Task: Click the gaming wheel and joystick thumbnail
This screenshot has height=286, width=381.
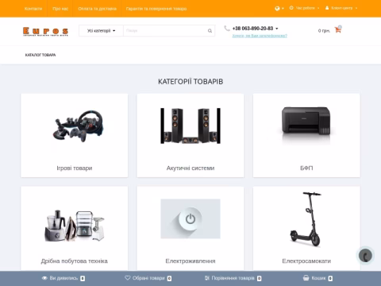Action: tap(78, 126)
